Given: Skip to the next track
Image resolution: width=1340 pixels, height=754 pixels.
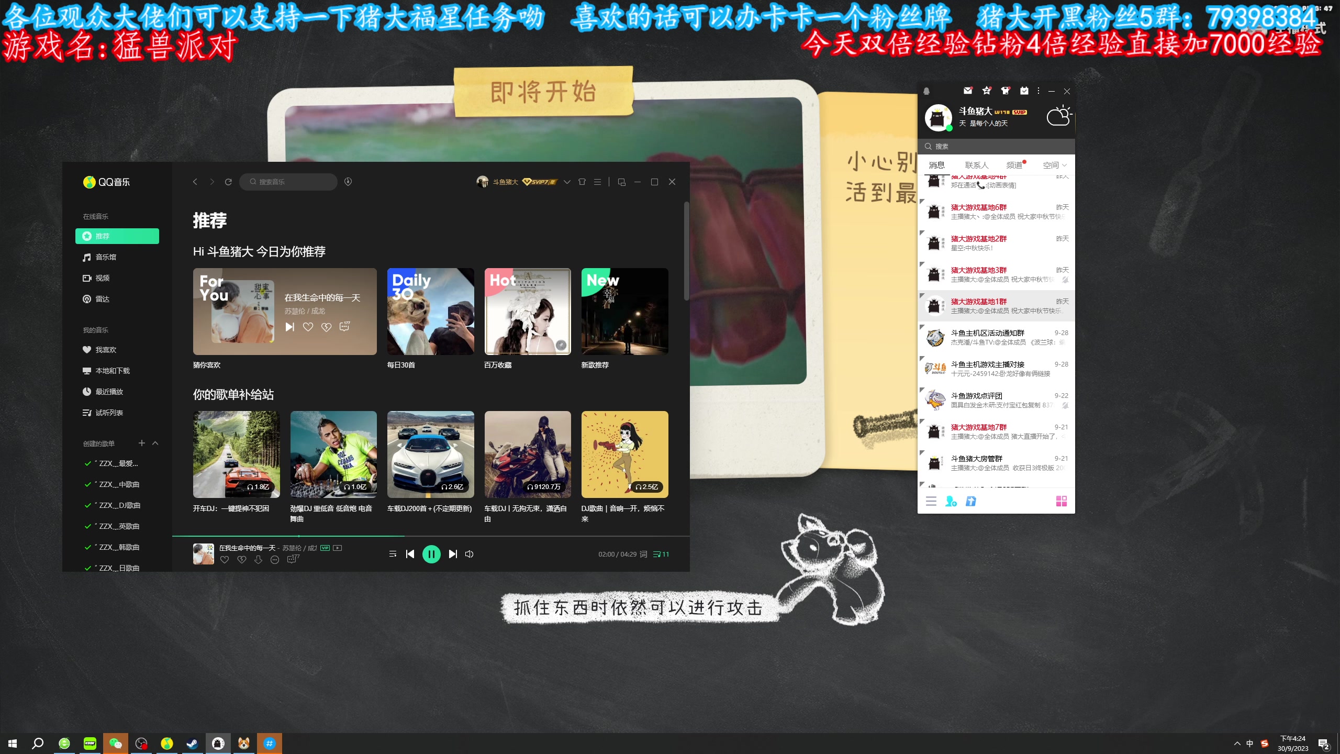Looking at the screenshot, I should [x=453, y=554].
